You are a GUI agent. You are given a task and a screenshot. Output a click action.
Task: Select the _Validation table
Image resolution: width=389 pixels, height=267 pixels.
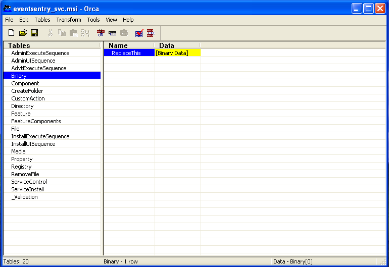tap(52, 197)
